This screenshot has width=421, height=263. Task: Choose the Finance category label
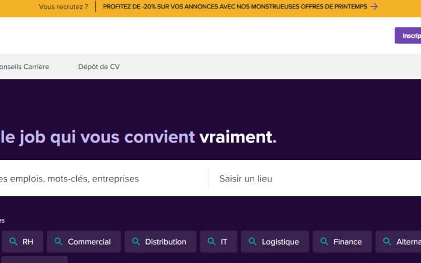click(x=347, y=242)
